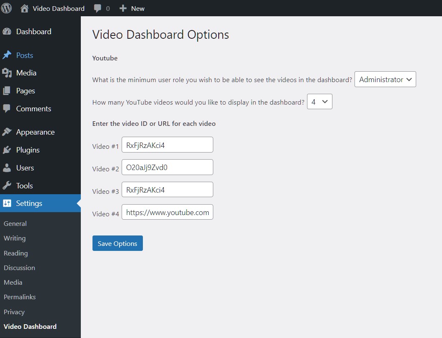Click the home icon beside Video Dashboard
The image size is (442, 338).
coord(25,8)
